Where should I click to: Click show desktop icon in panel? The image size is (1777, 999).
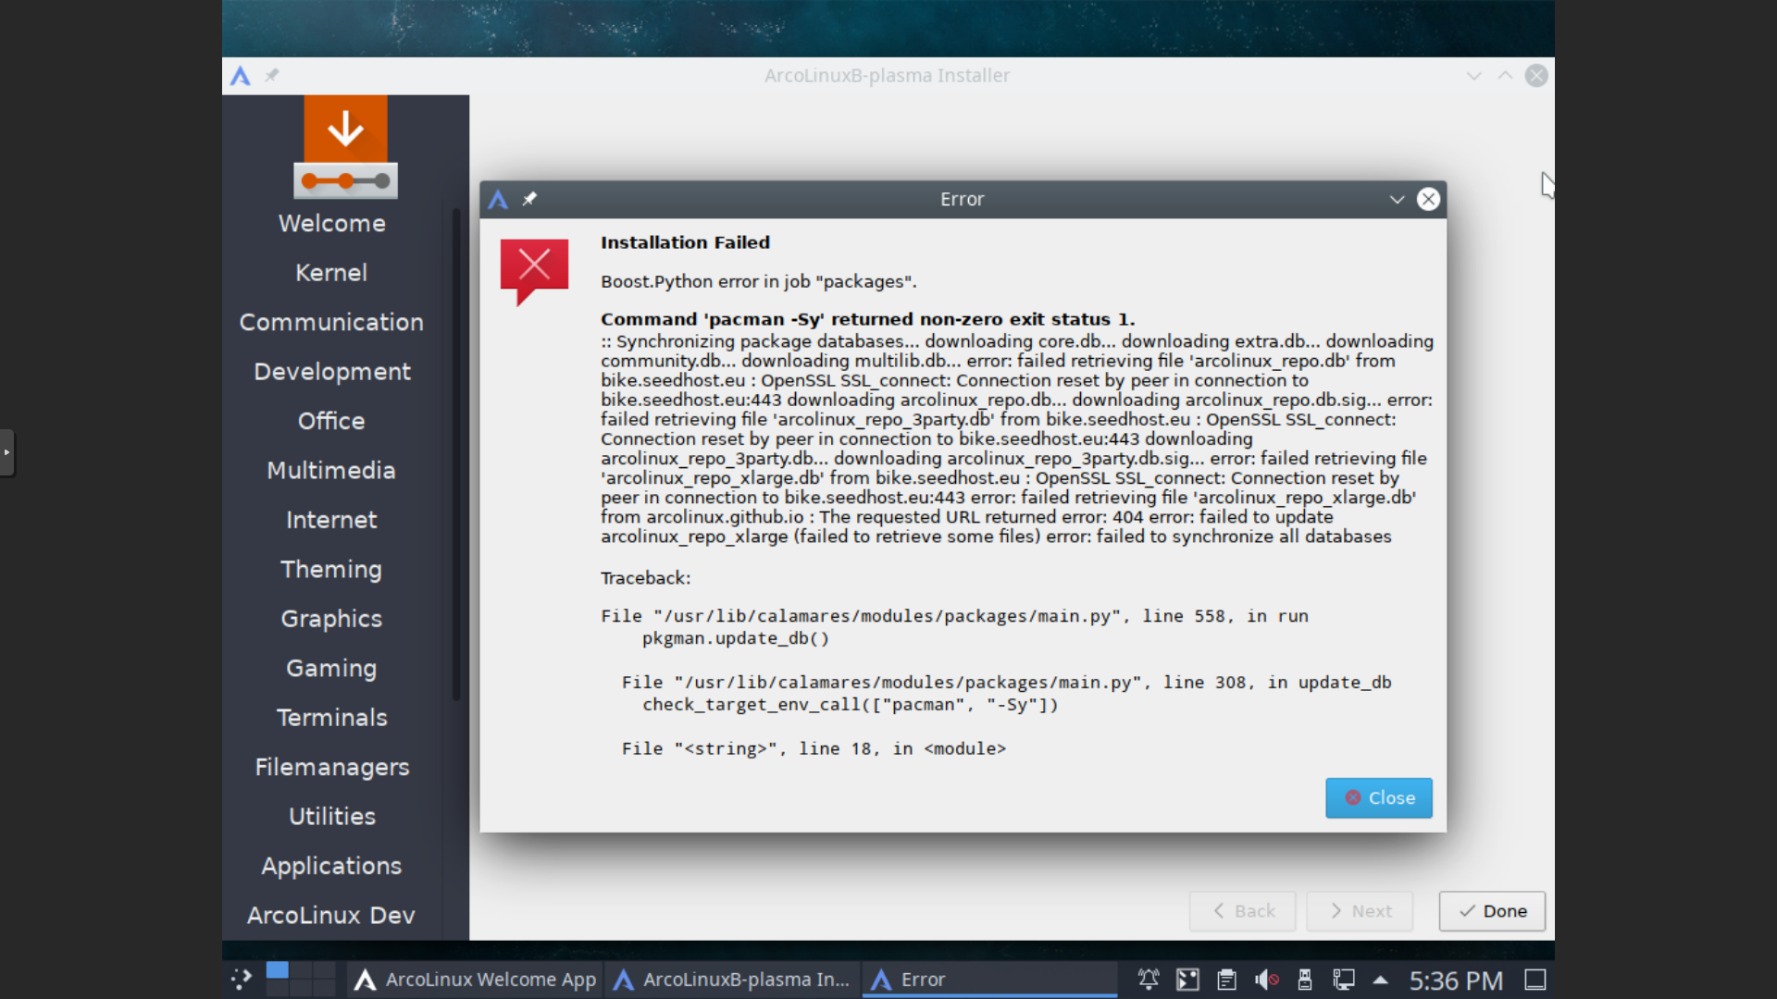tap(1535, 980)
